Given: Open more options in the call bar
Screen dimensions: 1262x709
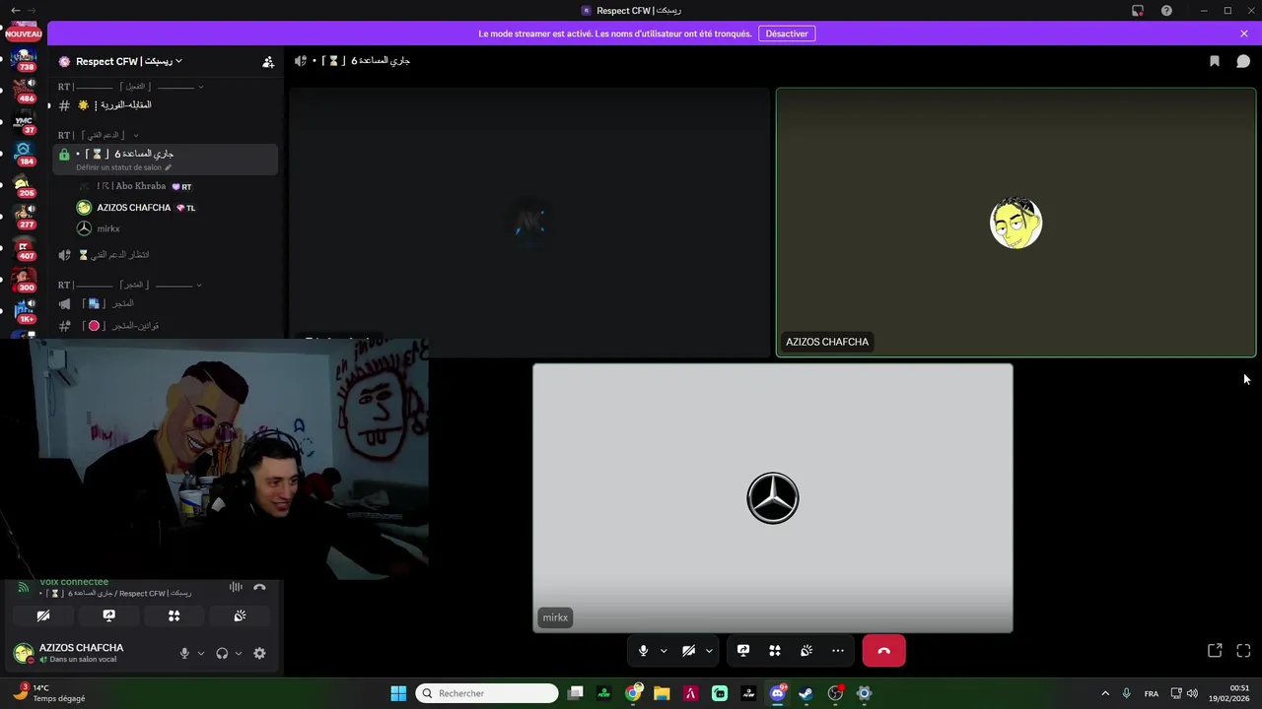Looking at the screenshot, I should (838, 651).
